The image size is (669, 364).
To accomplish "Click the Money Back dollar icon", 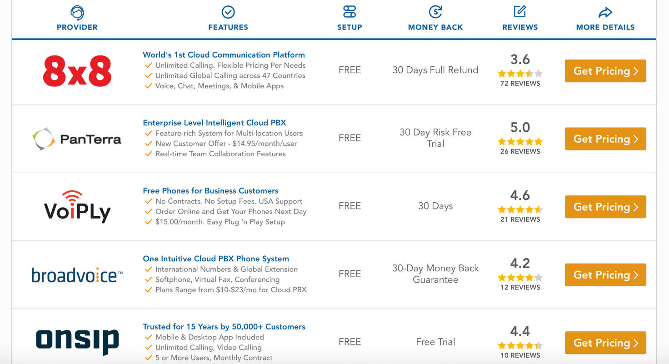I will tap(435, 12).
